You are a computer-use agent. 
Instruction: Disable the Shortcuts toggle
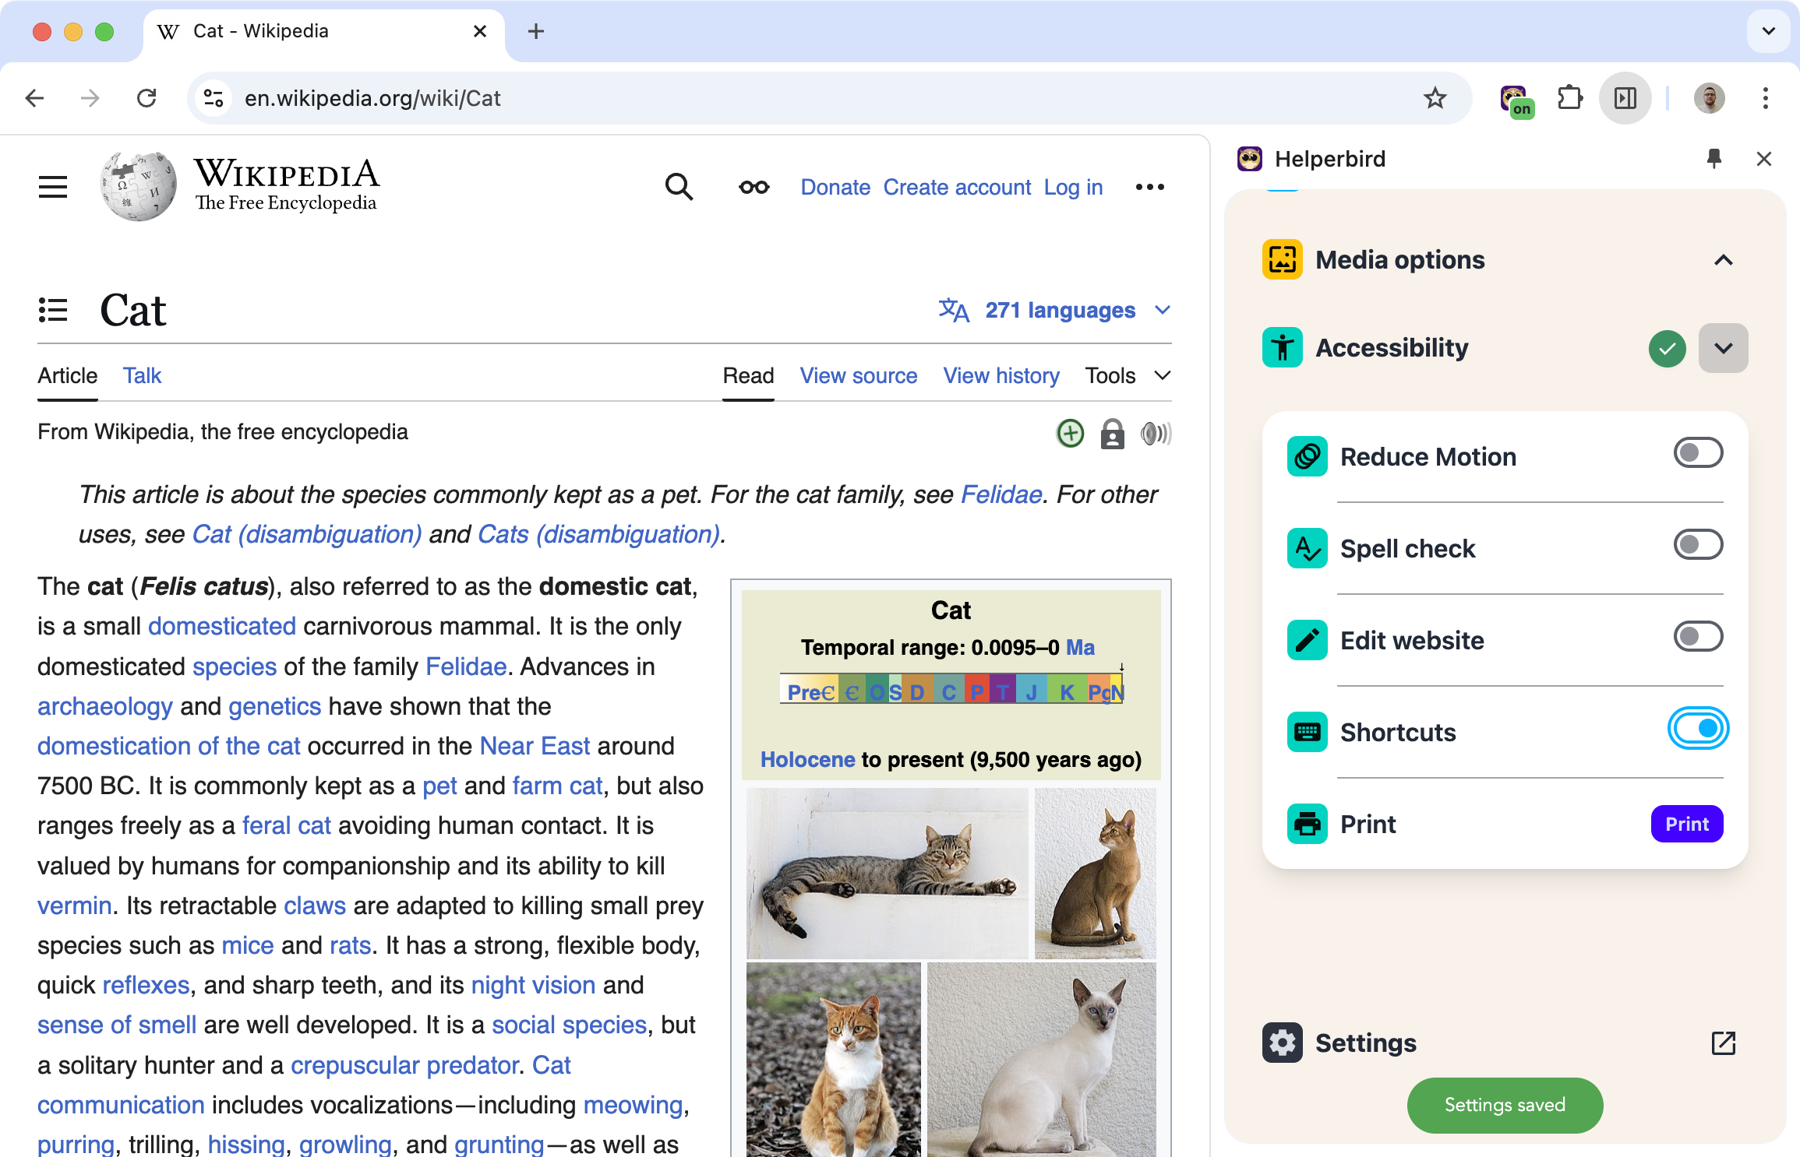(x=1697, y=729)
